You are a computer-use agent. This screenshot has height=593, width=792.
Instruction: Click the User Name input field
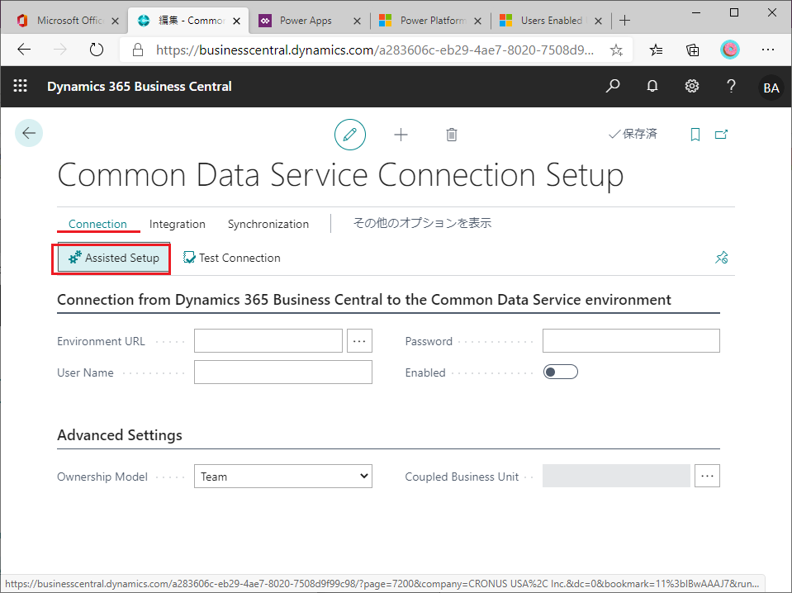[283, 372]
